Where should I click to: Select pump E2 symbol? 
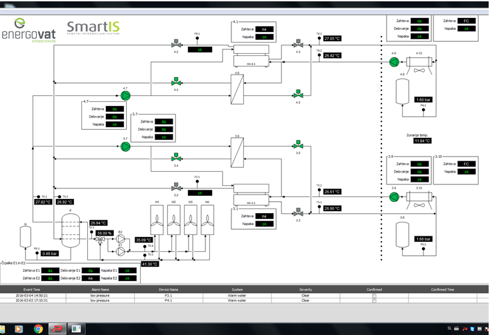coord(120,239)
